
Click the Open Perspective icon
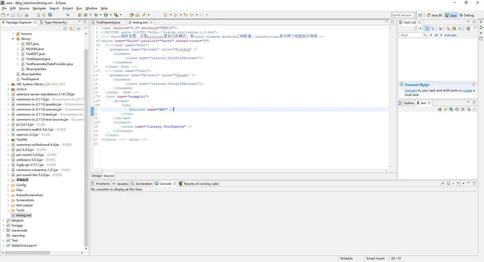[x=420, y=15]
